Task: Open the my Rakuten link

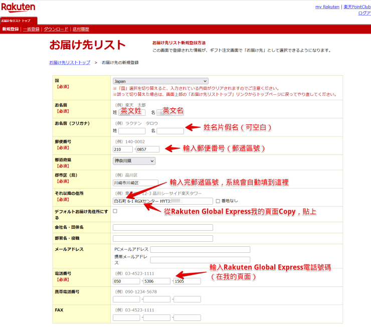Action: point(327,7)
